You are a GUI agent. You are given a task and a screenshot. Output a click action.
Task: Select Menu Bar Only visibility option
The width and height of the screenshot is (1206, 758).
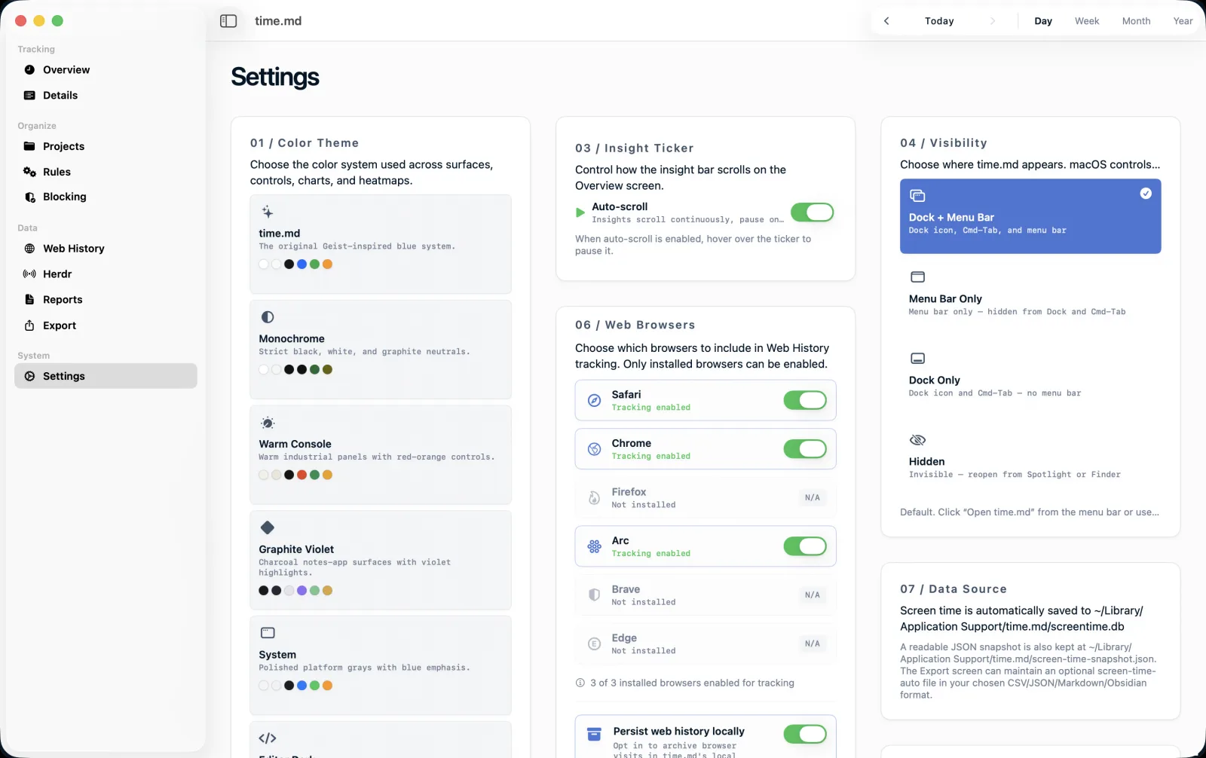click(x=1030, y=298)
